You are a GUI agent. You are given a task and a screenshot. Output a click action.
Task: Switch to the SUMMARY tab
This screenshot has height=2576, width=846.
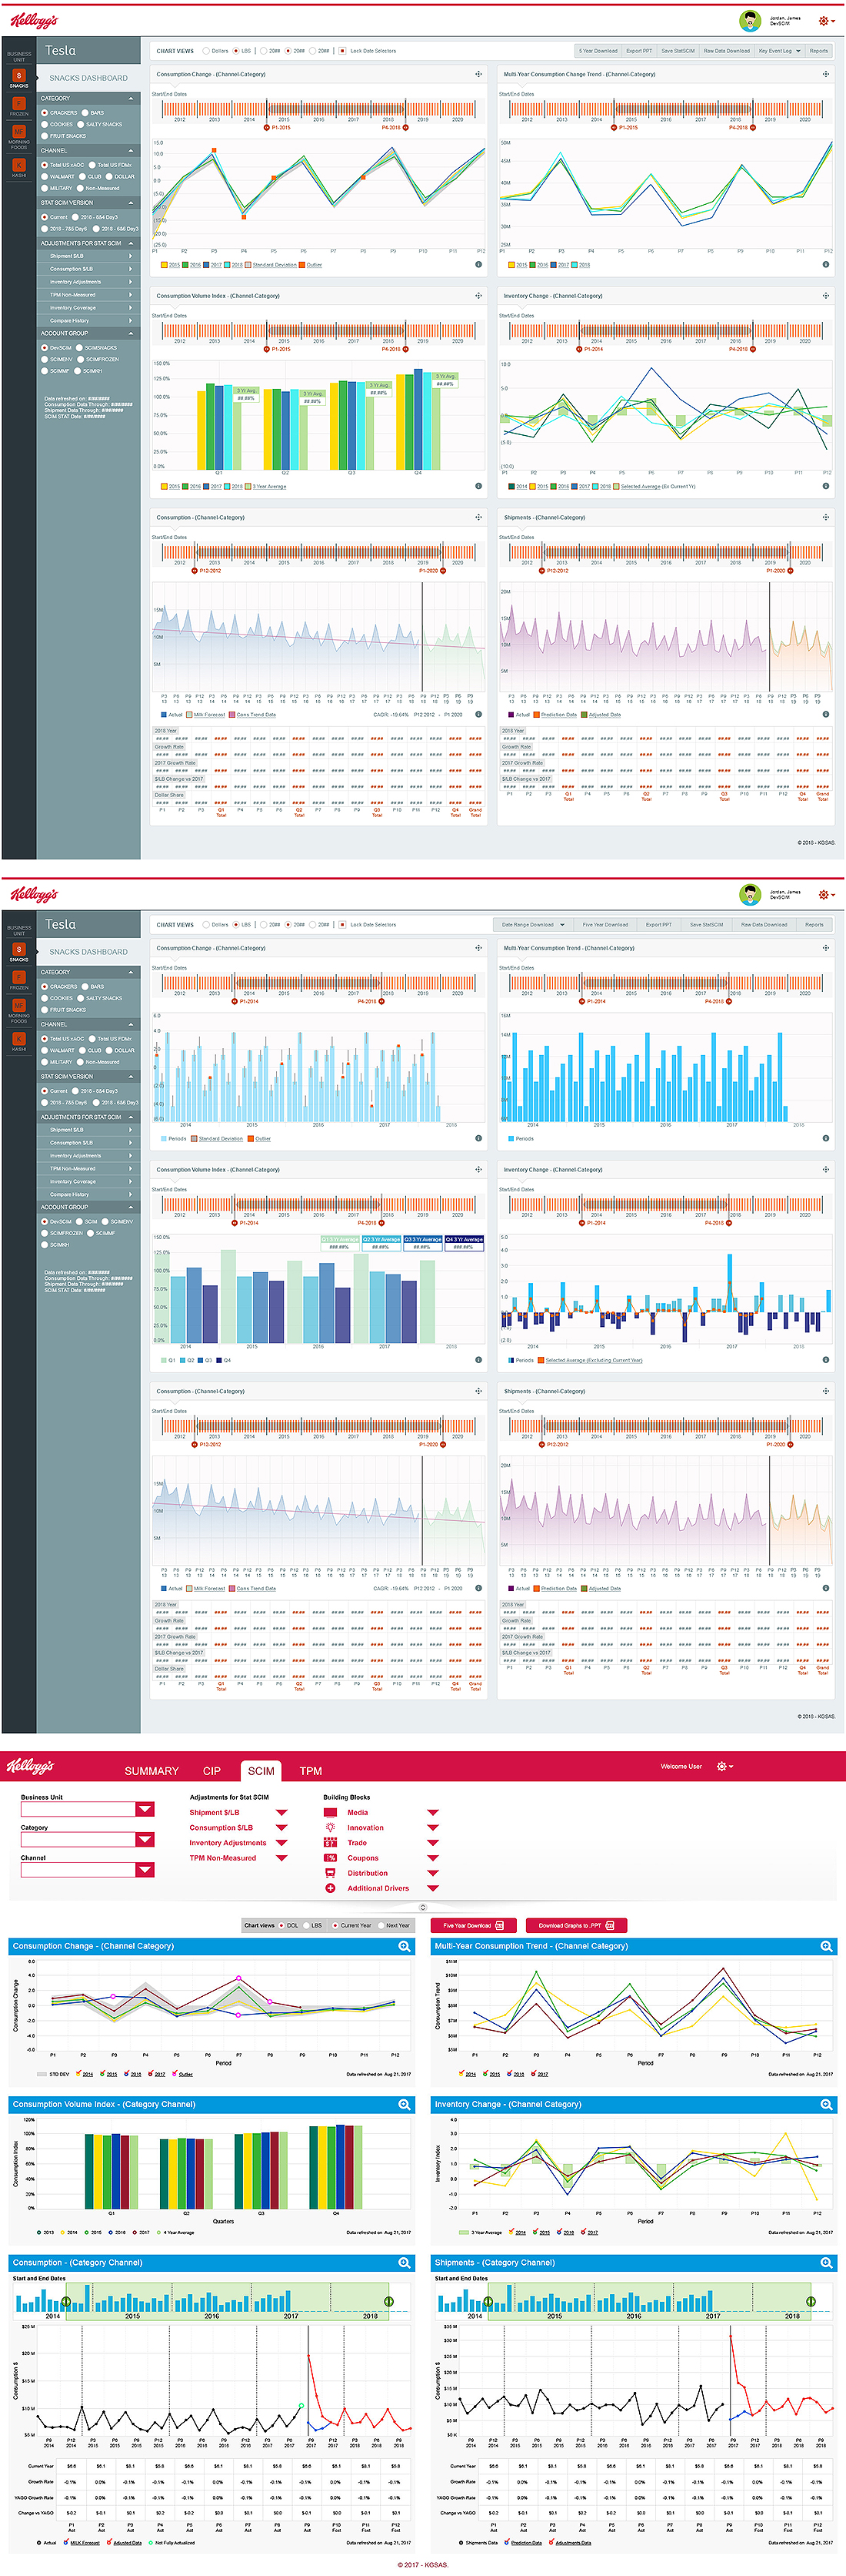[152, 1771]
